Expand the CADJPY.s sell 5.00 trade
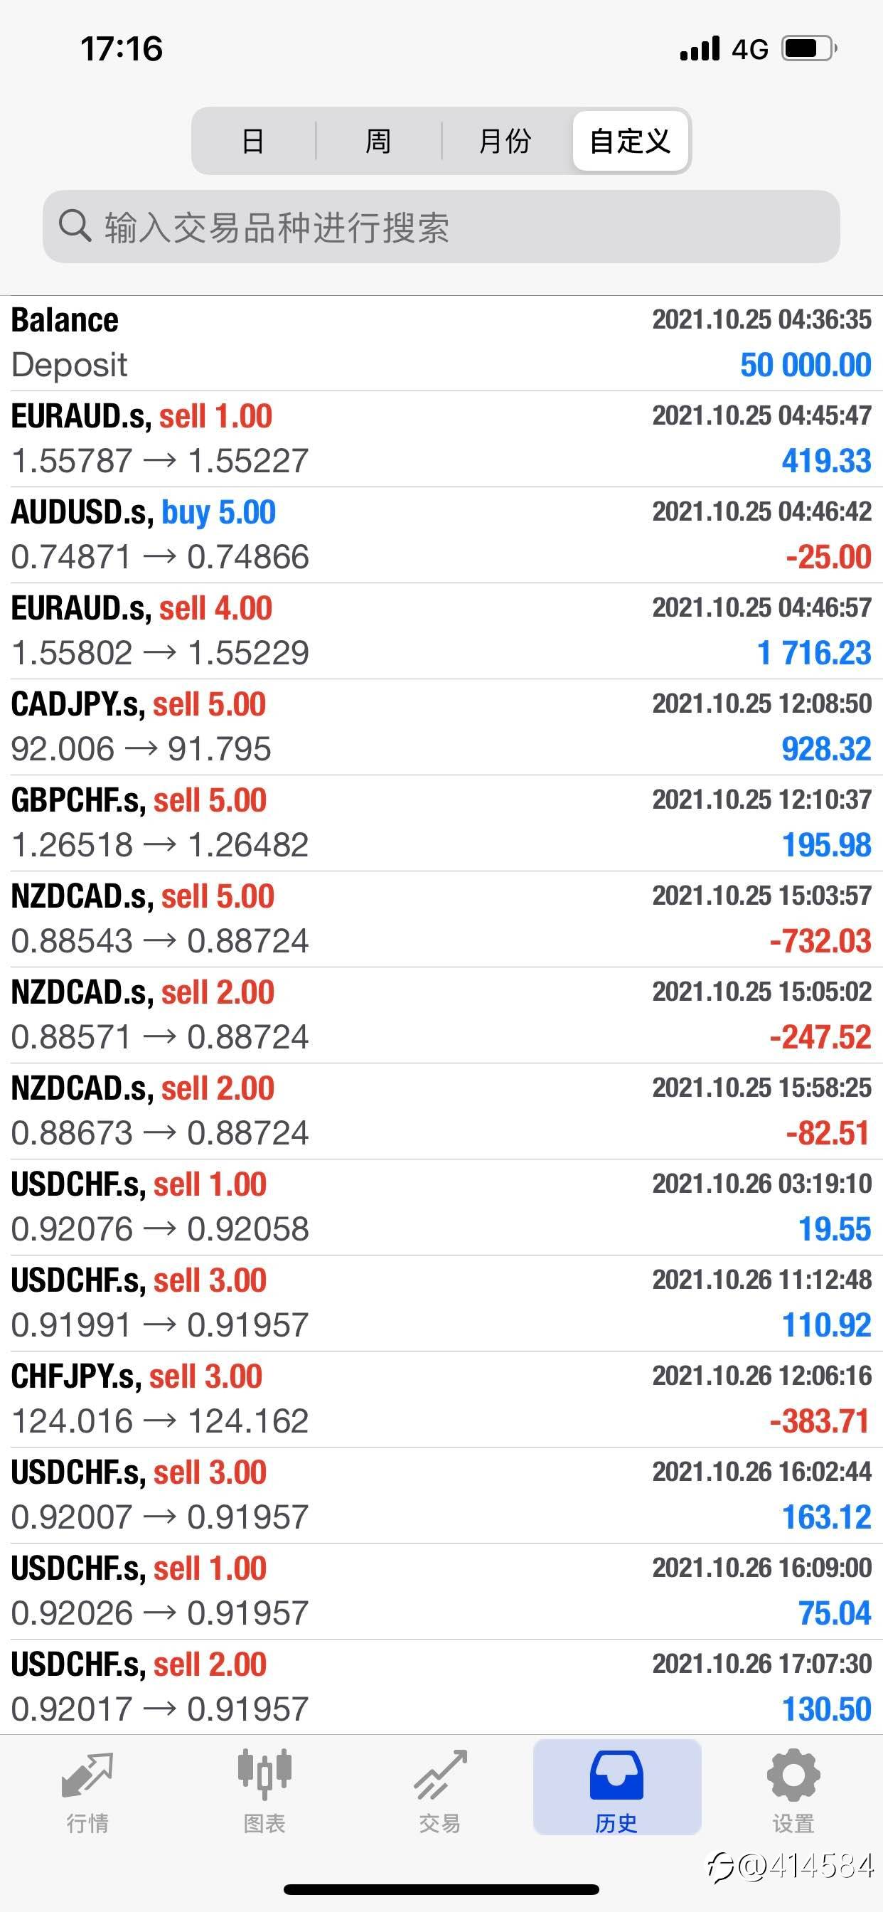The image size is (883, 1912). point(441,727)
